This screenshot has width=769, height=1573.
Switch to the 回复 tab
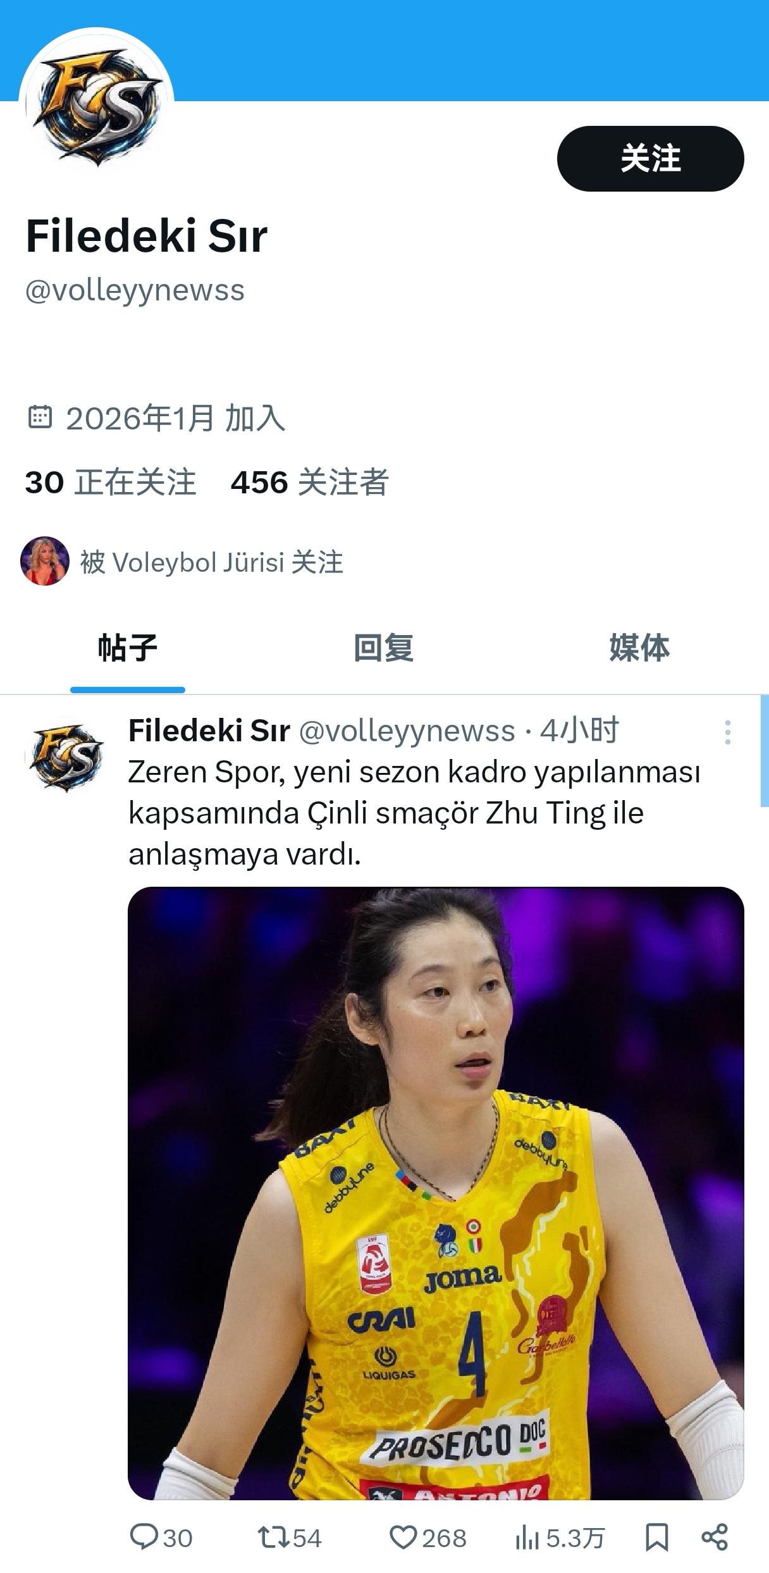point(384,648)
